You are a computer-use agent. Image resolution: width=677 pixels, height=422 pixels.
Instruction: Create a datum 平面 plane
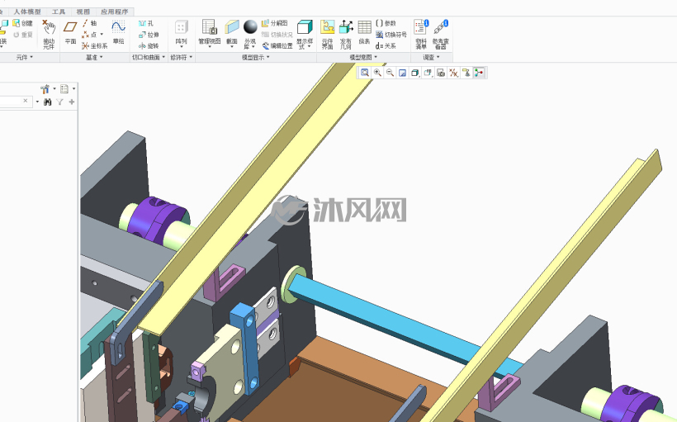(70, 33)
